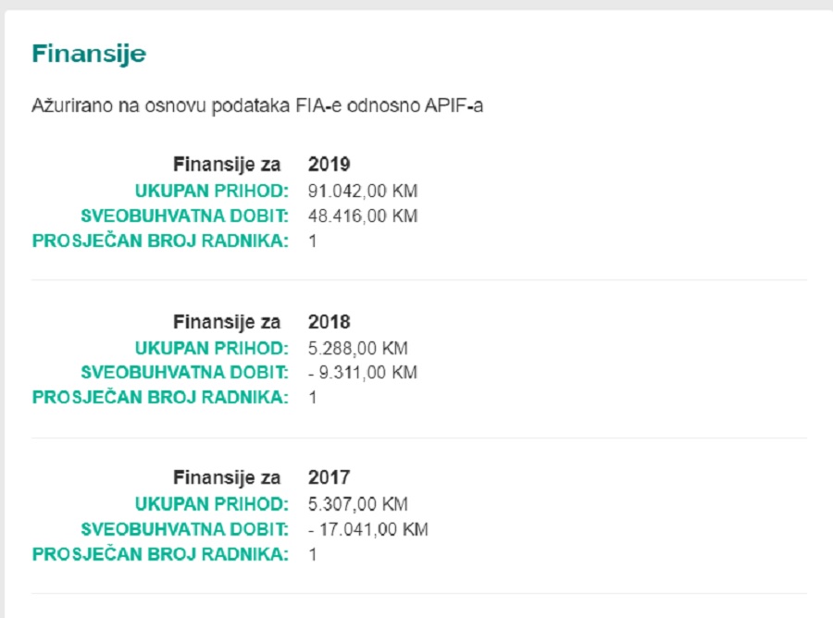This screenshot has width=833, height=618.
Task: Click the 2017 average worker count value
Action: (313, 555)
